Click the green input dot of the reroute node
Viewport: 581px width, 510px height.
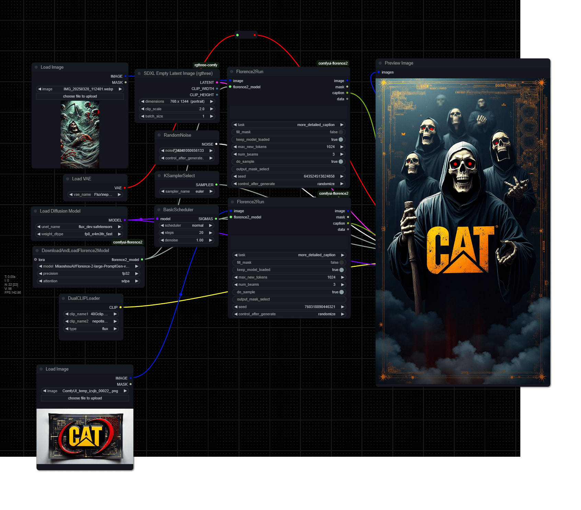click(237, 35)
